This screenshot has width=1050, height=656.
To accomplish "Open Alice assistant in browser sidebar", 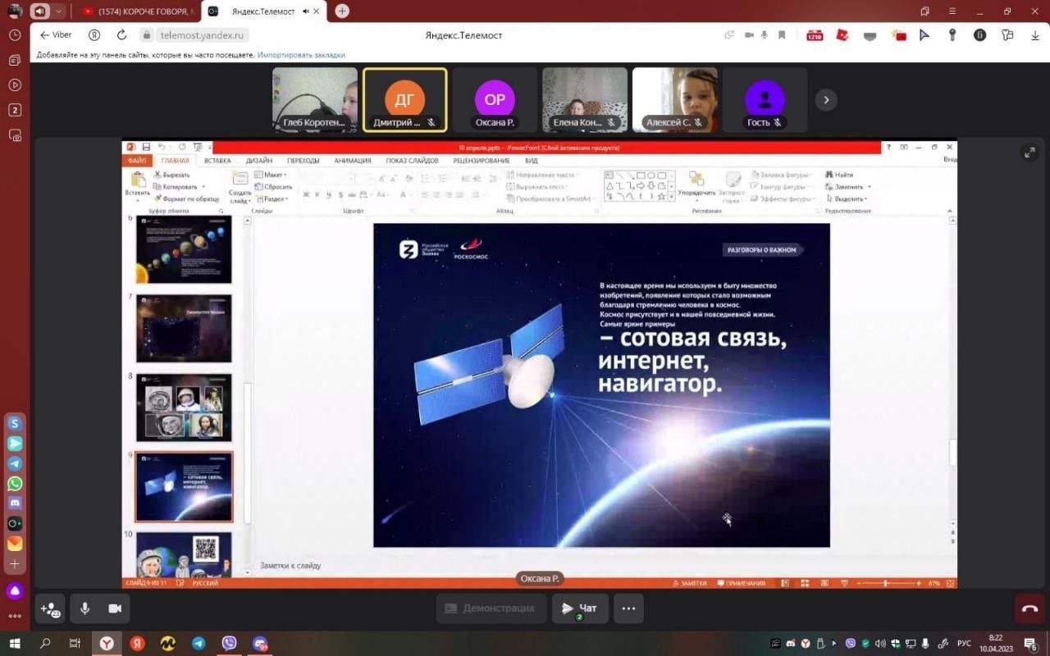I will pyautogui.click(x=15, y=591).
